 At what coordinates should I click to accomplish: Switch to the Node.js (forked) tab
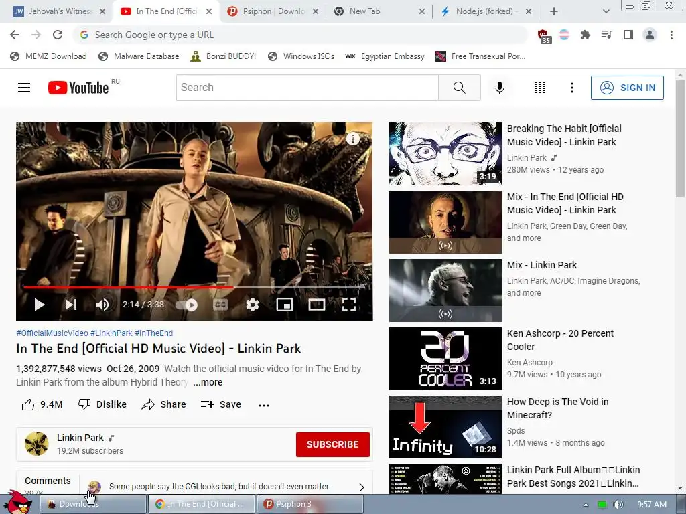pyautogui.click(x=484, y=11)
